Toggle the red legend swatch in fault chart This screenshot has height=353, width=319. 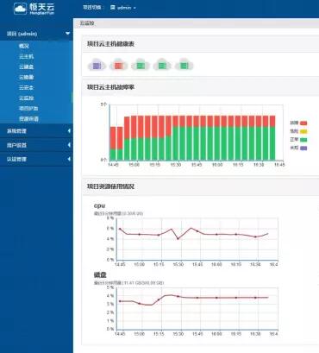(x=303, y=123)
